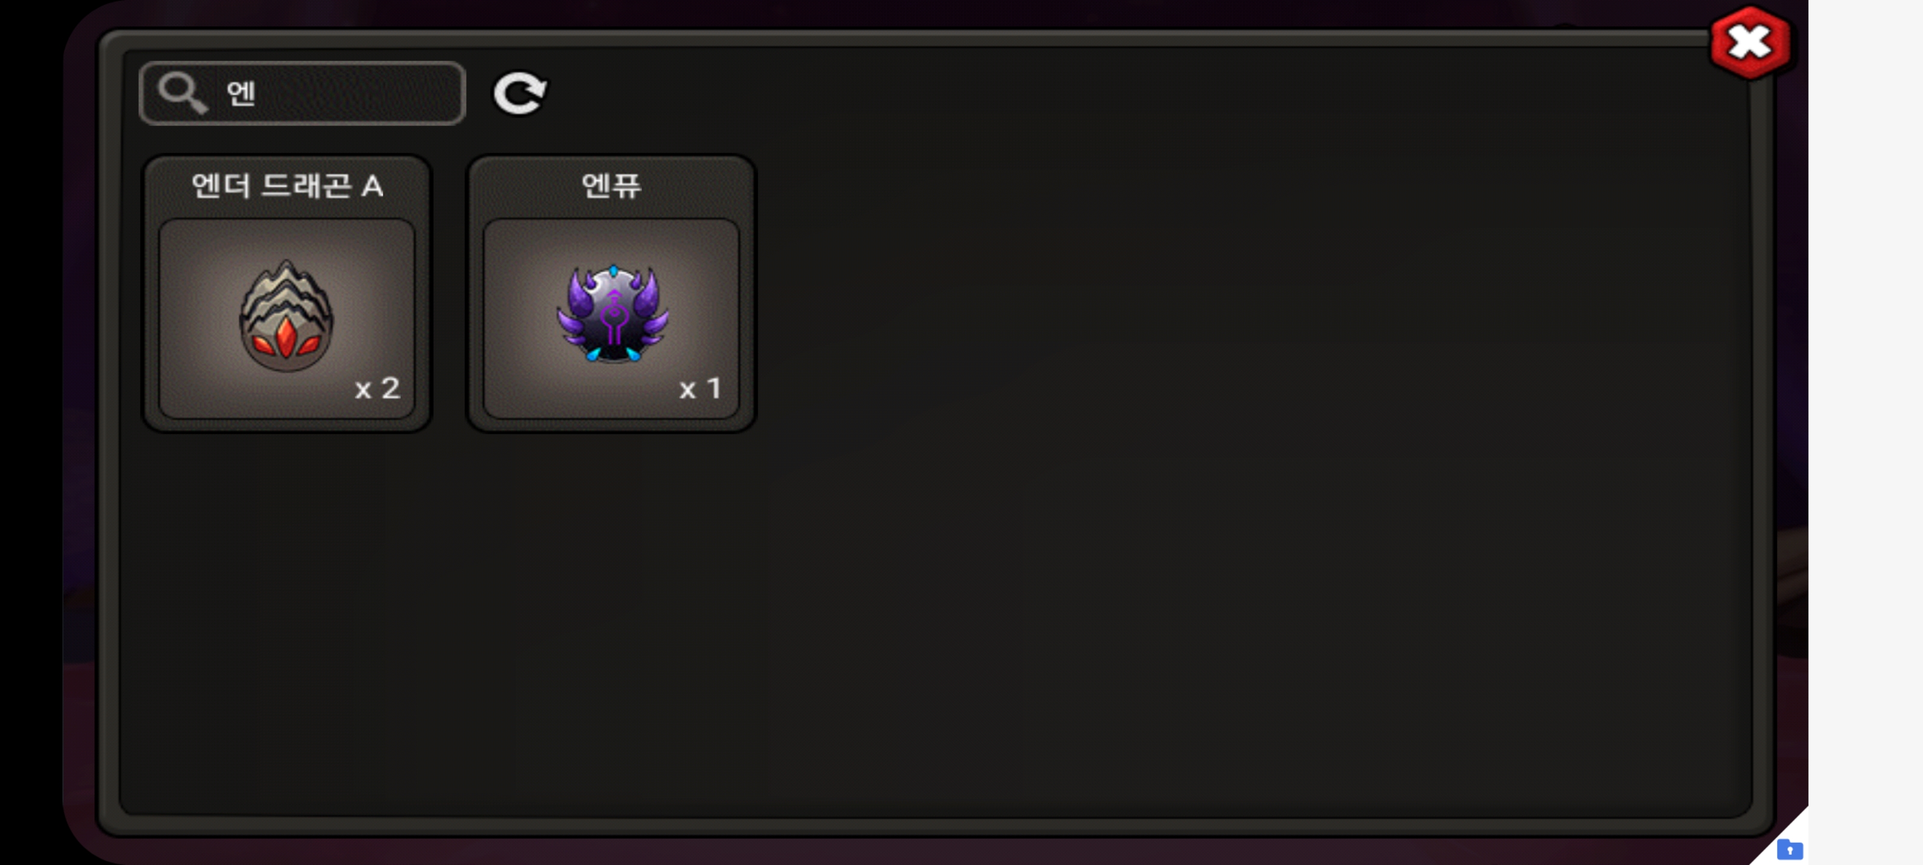Select the purple horned 엔퓨 egg
Viewport: 1923px width, 865px height.
tap(612, 314)
